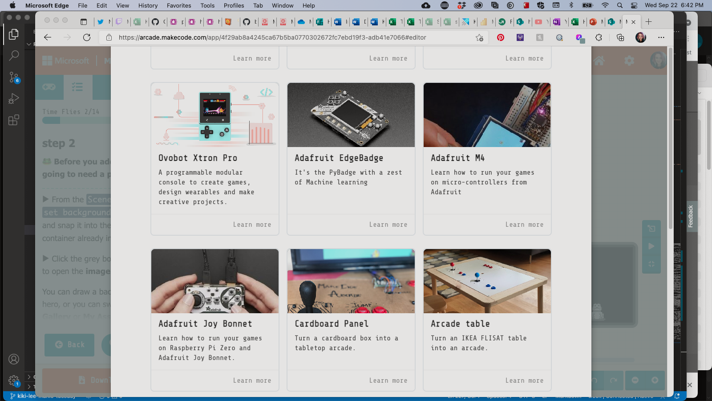The height and width of the screenshot is (401, 712).
Task: Click the Adafruit M4 photo
Action: point(487,115)
